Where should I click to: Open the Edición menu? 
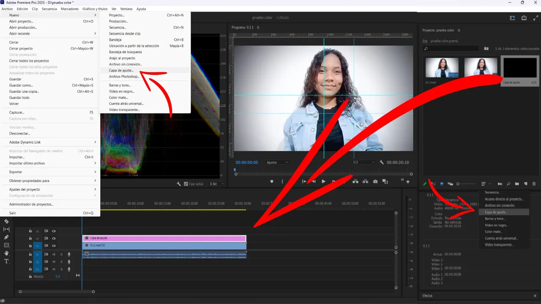click(22, 9)
